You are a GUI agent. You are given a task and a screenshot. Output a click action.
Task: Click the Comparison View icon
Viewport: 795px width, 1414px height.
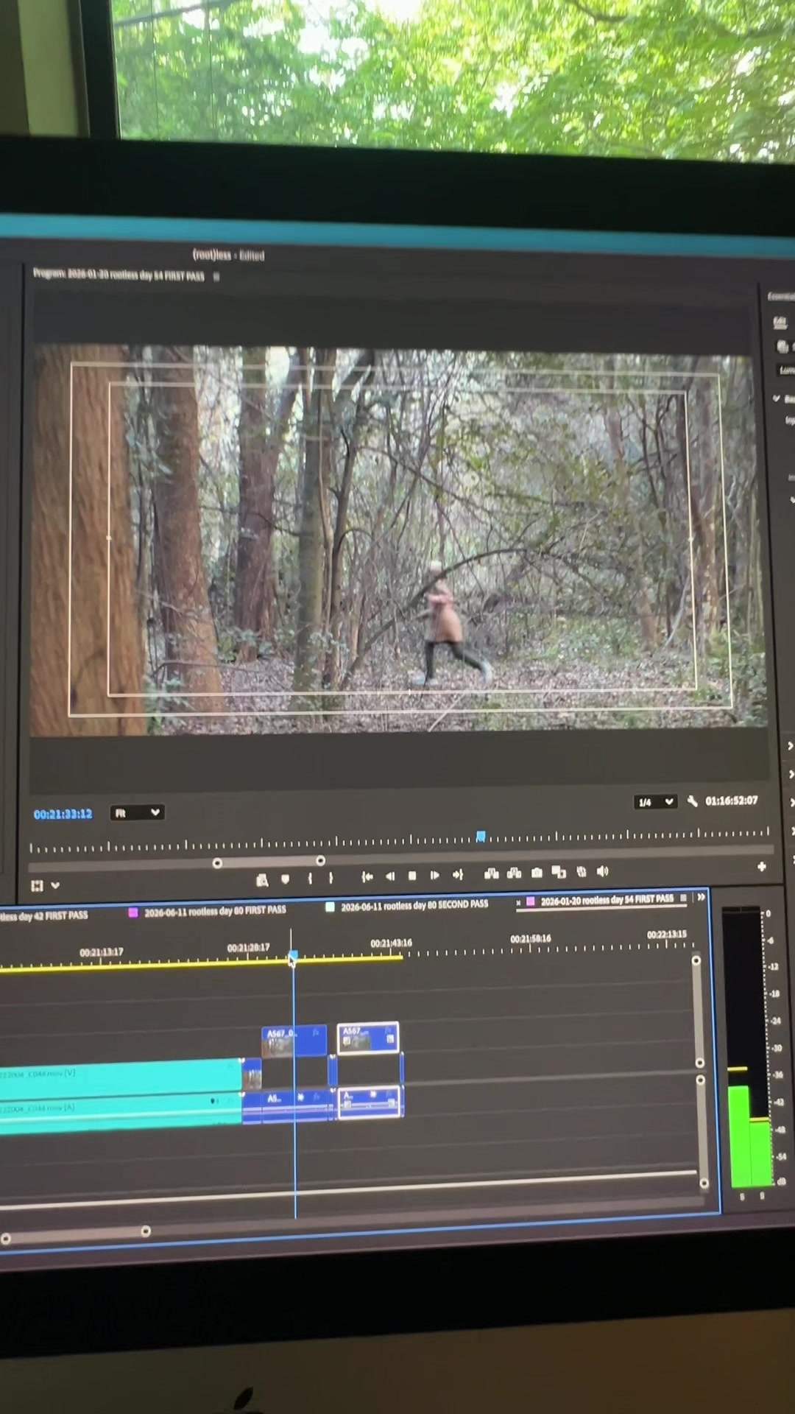tap(559, 873)
